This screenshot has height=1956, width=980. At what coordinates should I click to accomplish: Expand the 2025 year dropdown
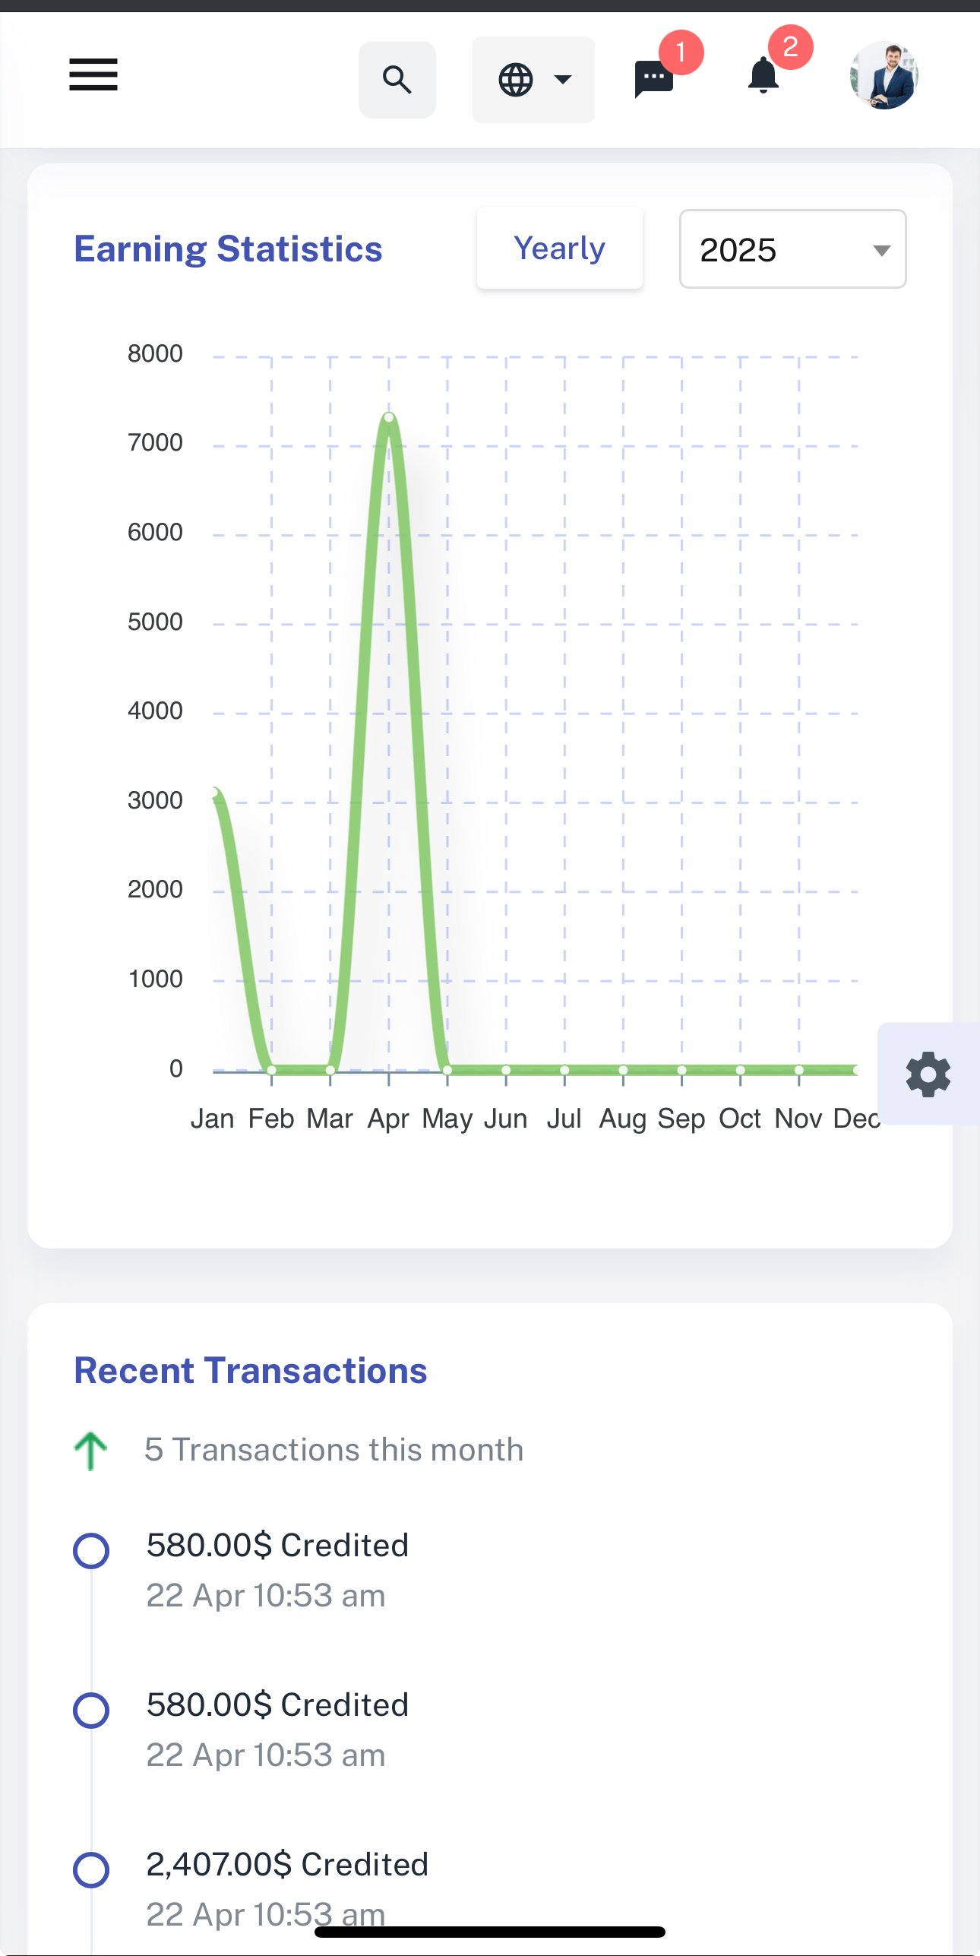[792, 249]
